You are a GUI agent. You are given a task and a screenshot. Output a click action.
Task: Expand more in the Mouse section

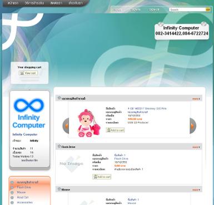[196, 190]
